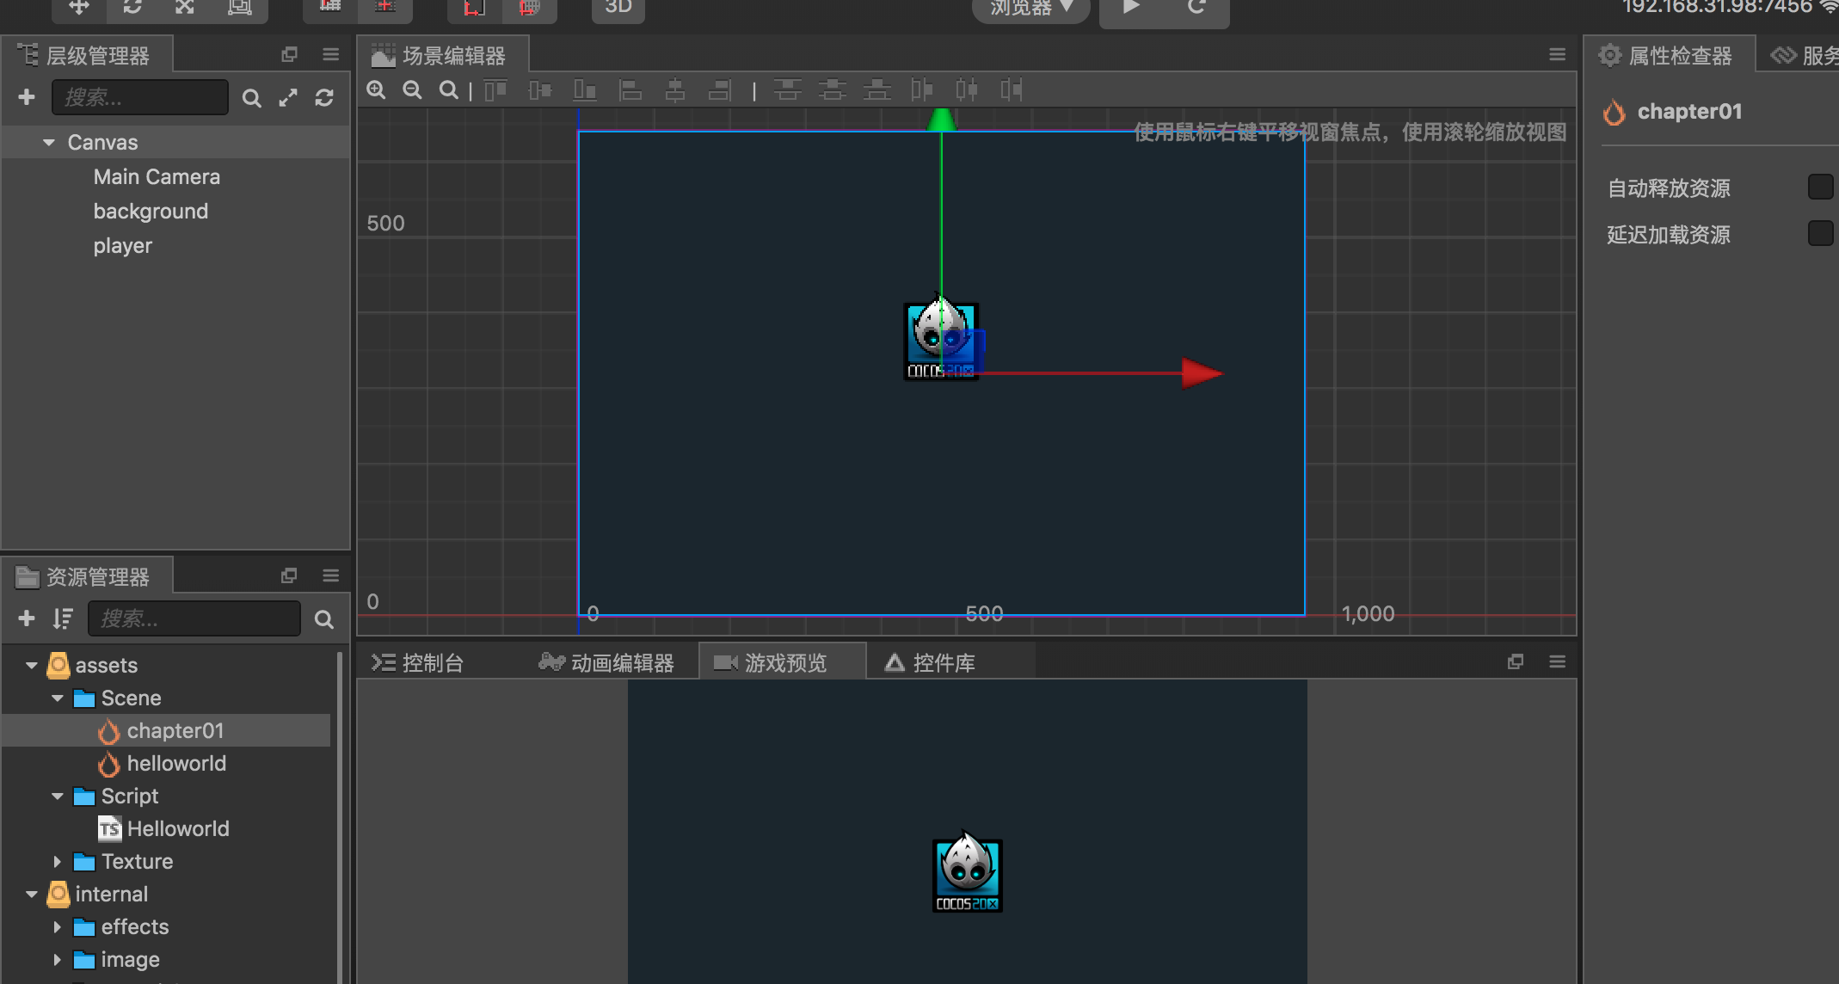The height and width of the screenshot is (984, 1839).
Task: Click expand-all arrows icon in hierarchy panel
Action: point(288,98)
